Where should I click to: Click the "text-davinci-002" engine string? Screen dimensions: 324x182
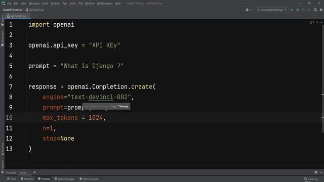pyautogui.click(x=99, y=97)
